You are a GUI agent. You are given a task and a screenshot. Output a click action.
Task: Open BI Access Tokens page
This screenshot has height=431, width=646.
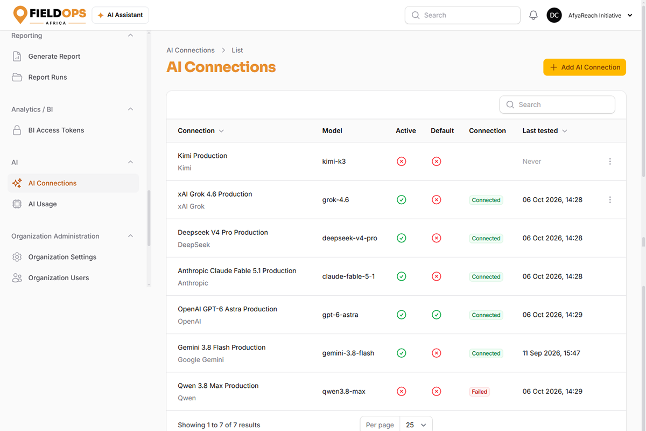(73, 130)
